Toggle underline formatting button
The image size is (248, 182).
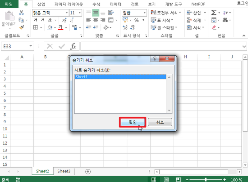click(50, 20)
